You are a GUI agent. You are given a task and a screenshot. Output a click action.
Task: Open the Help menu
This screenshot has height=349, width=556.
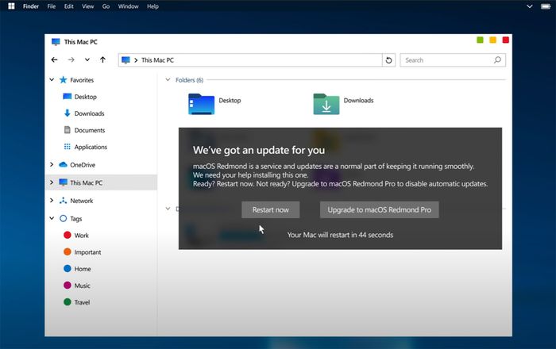coord(153,6)
